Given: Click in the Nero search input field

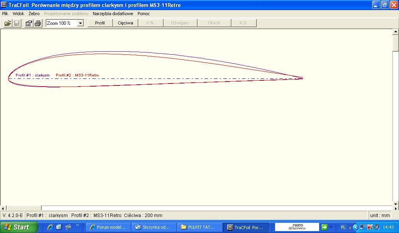Looking at the screenshot, I should [297, 227].
